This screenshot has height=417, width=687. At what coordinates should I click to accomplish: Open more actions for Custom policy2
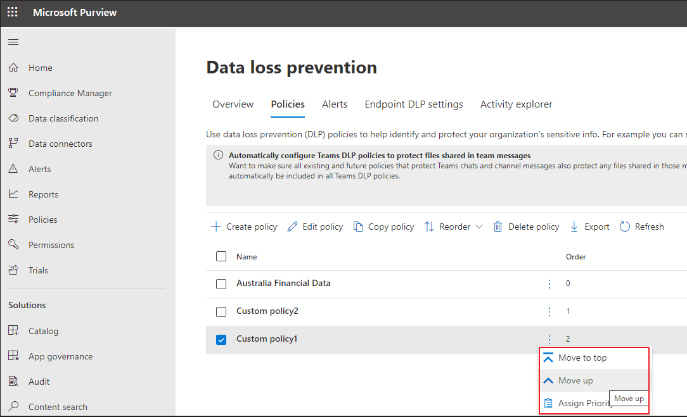[x=549, y=311]
